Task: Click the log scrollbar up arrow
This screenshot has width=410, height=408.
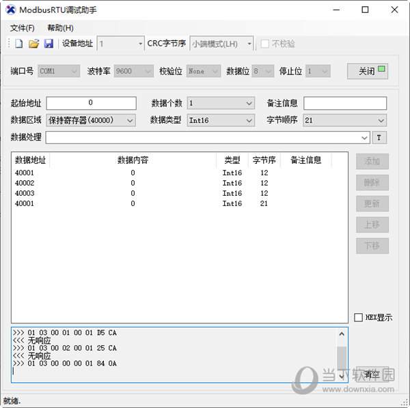Action: coord(342,334)
